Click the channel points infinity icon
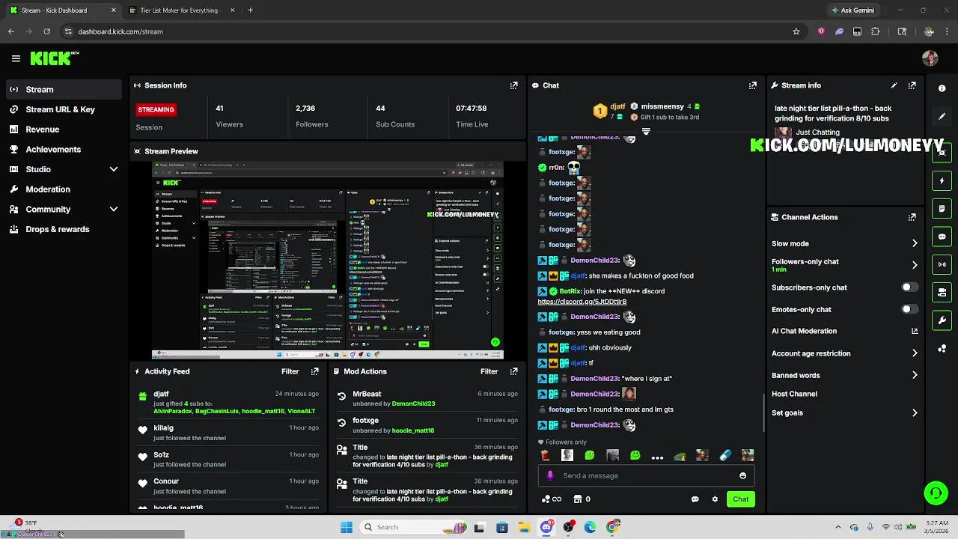 click(551, 499)
